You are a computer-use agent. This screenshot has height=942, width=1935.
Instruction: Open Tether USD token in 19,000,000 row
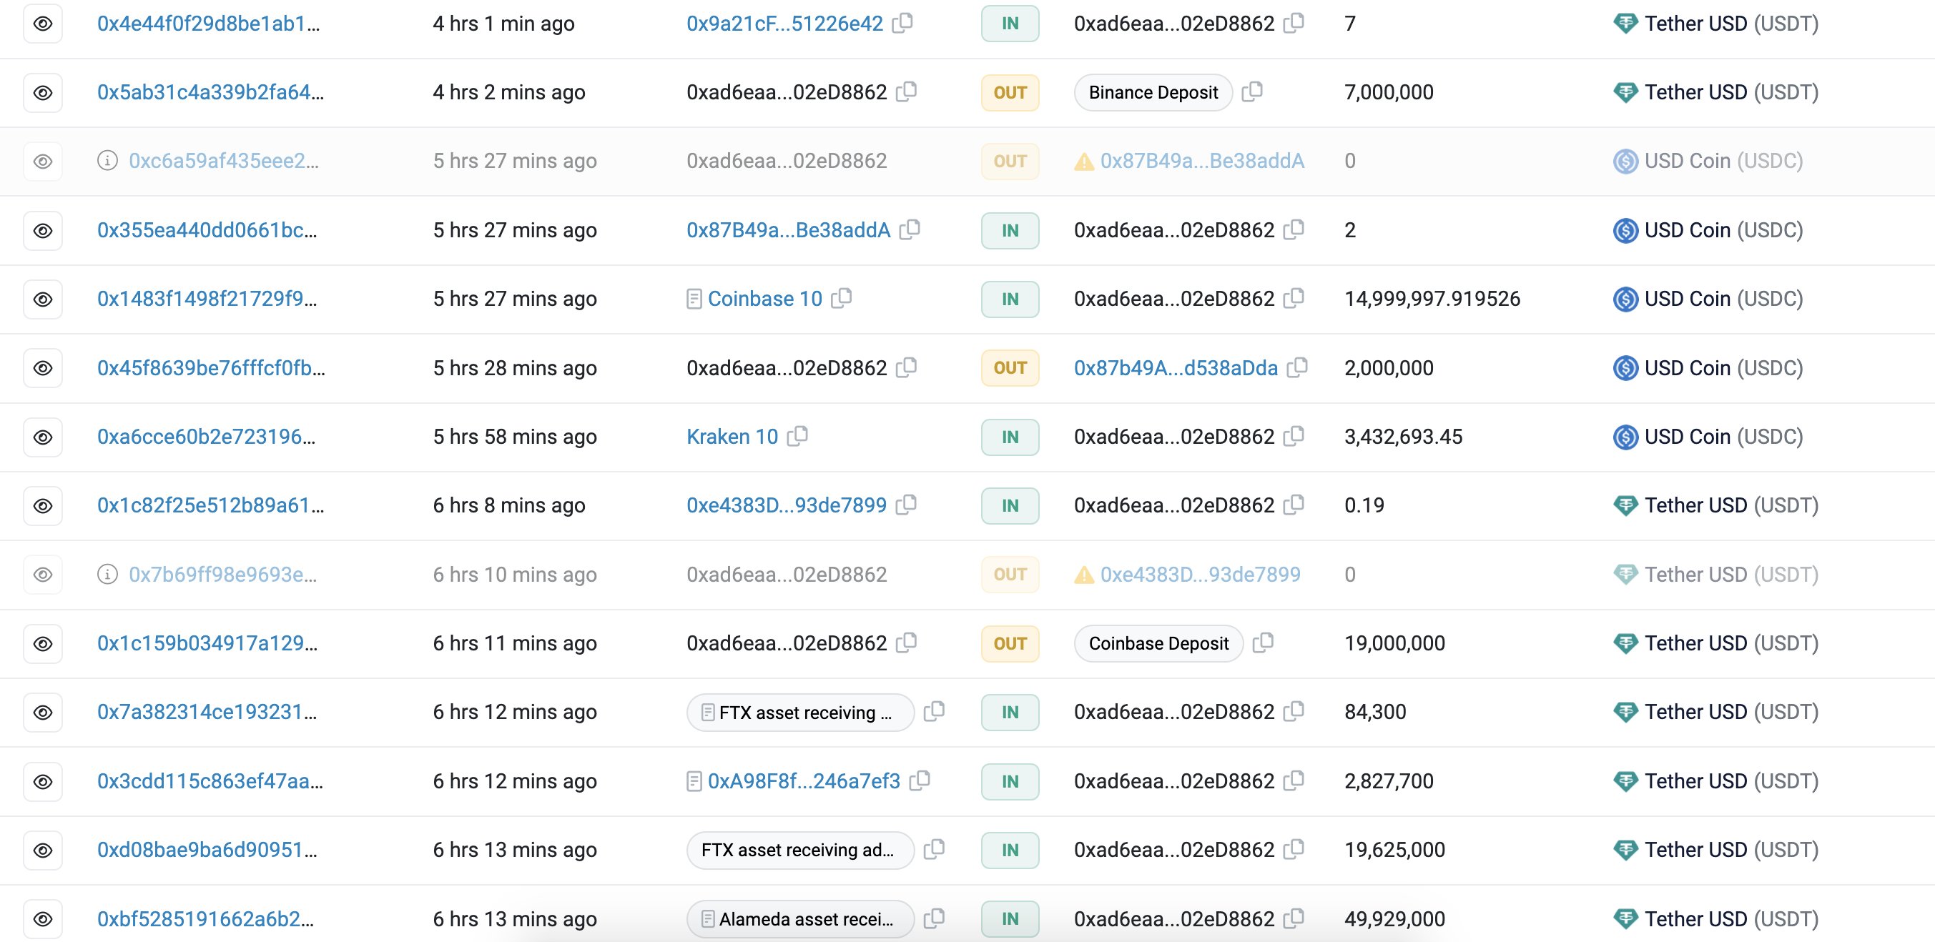pyautogui.click(x=1730, y=643)
